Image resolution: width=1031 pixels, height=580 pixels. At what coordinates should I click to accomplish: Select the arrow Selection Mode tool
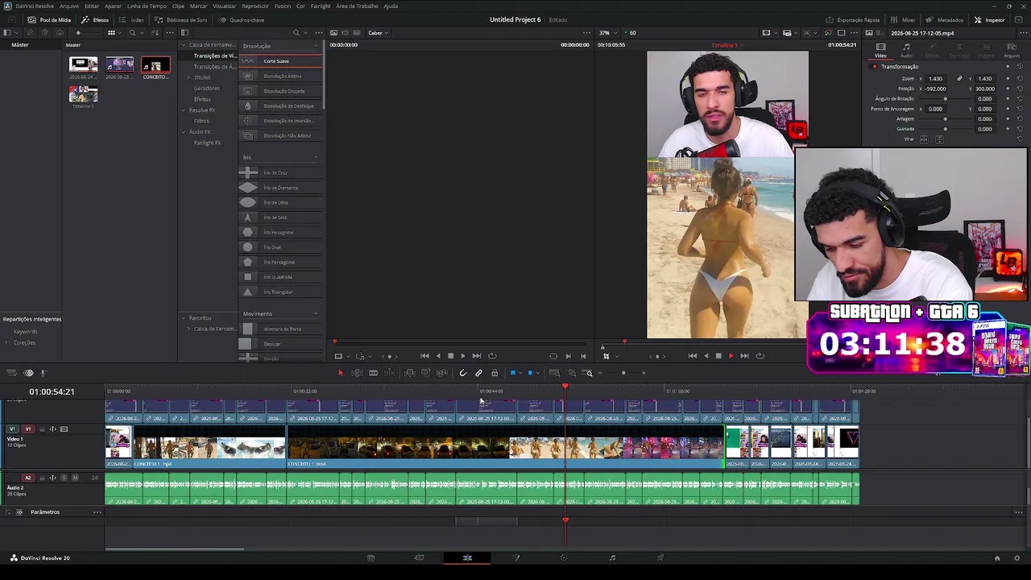[340, 373]
